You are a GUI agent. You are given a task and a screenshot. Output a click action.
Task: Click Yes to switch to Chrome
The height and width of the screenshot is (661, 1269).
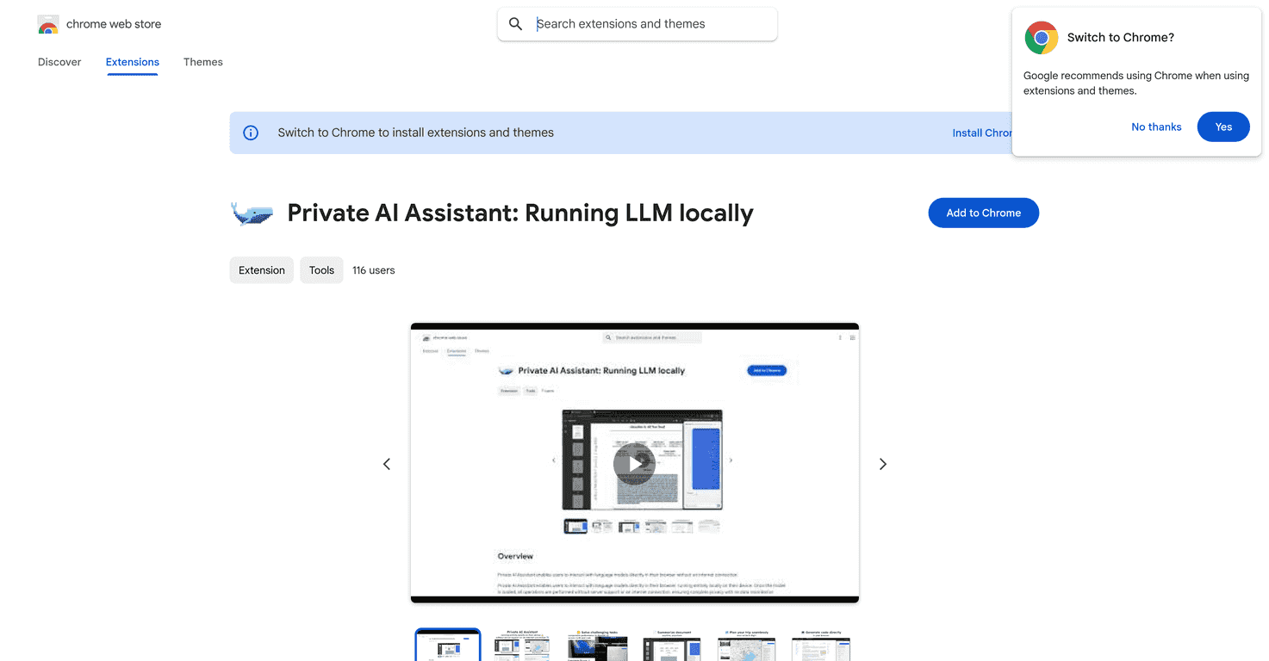click(x=1222, y=127)
